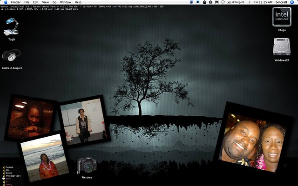Select the TagIt desk lamp icon
Viewport: 298px width, 186px height.
[x=11, y=27]
